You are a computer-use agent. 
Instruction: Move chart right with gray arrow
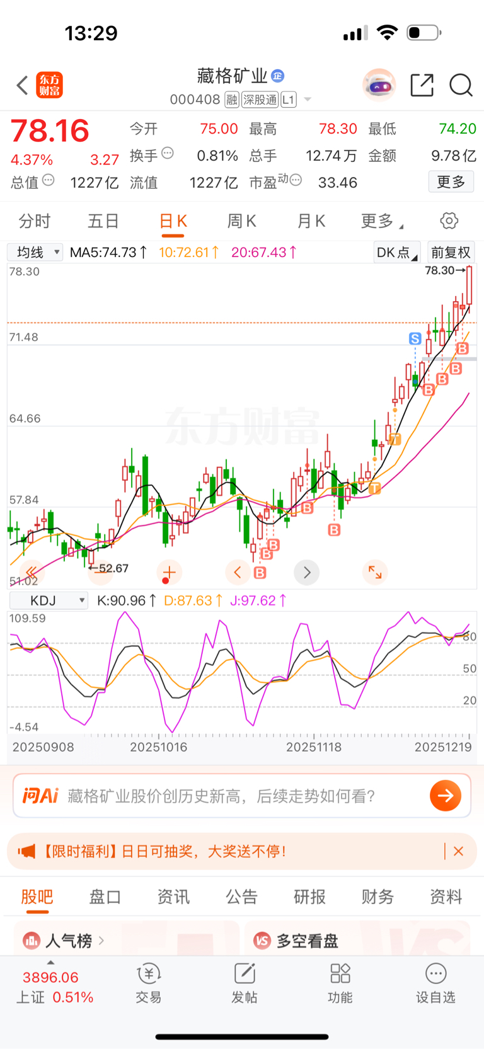click(307, 572)
